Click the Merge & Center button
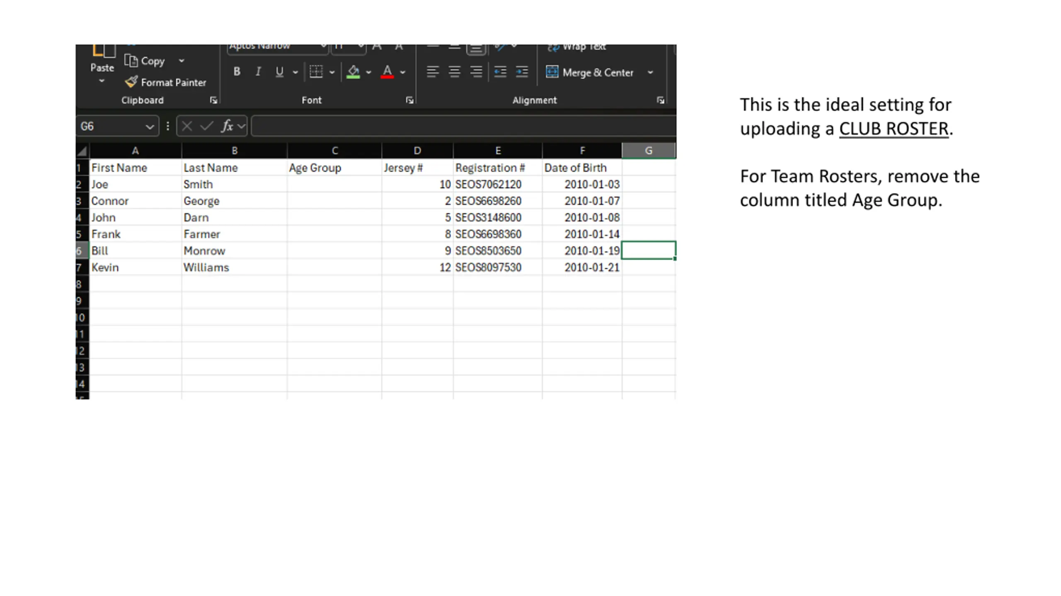The width and height of the screenshot is (1061, 596). click(x=589, y=72)
